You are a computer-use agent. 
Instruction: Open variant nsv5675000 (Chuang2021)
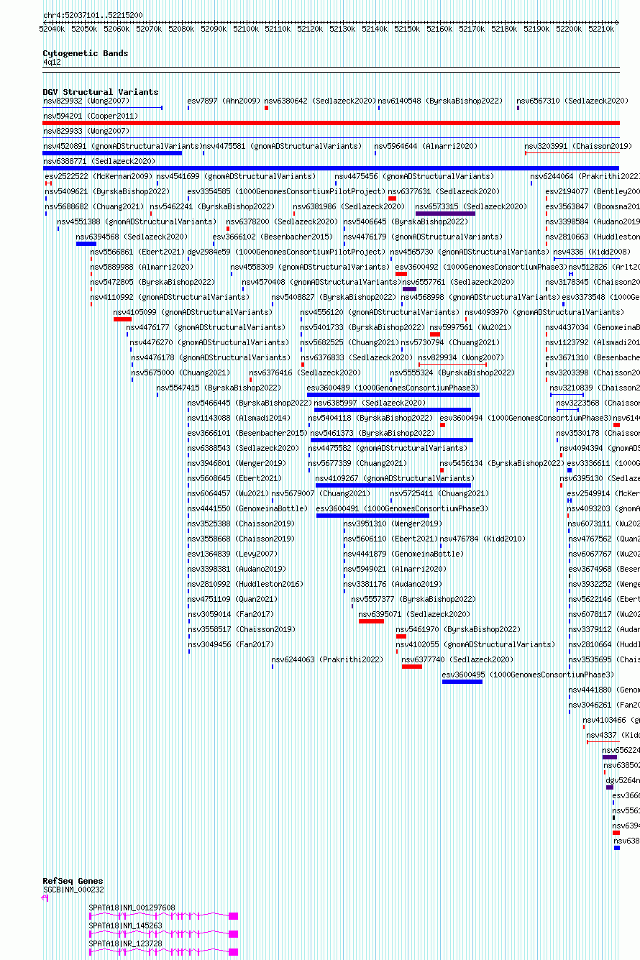(180, 372)
